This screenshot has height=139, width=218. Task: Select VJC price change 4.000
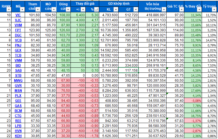(x=78, y=20)
